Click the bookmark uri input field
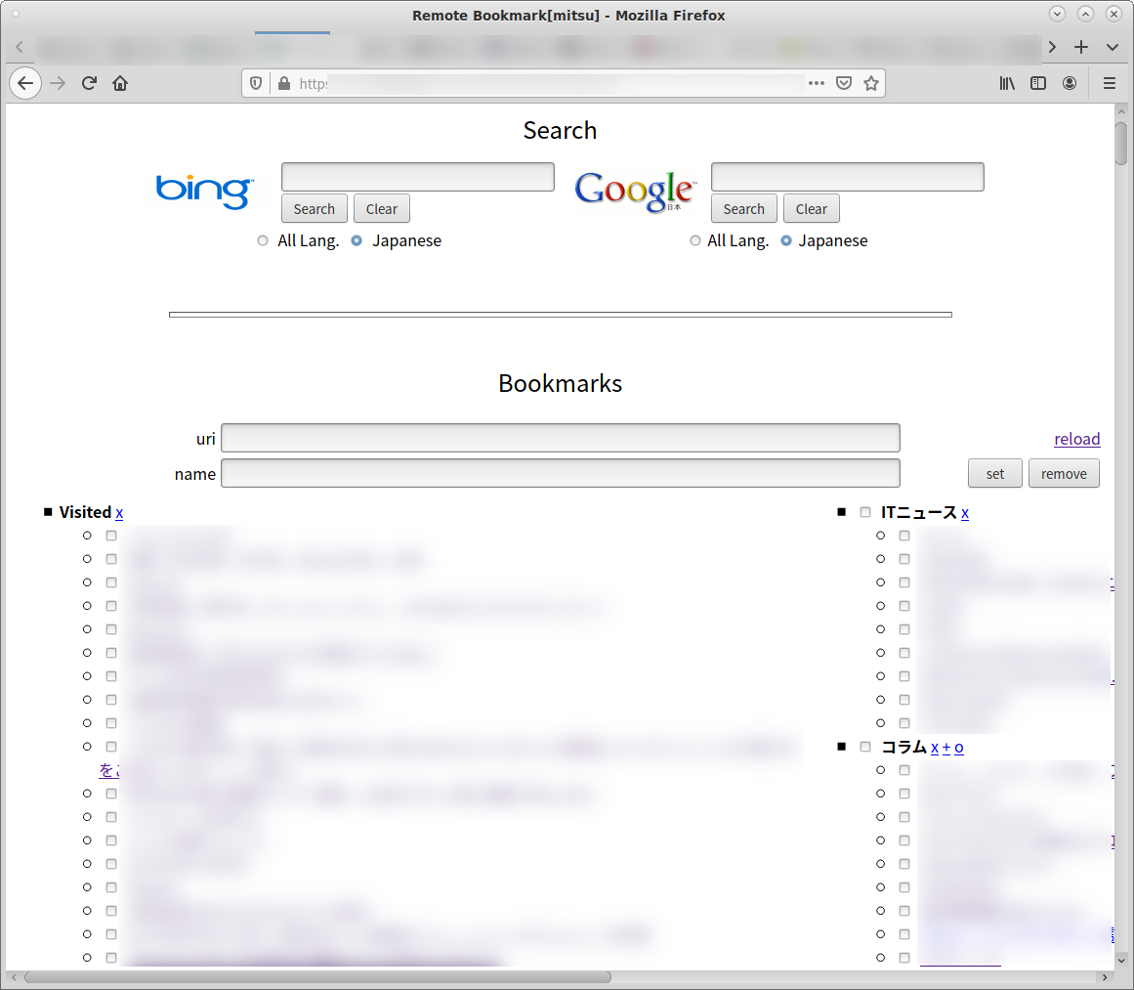The width and height of the screenshot is (1134, 990). point(560,438)
